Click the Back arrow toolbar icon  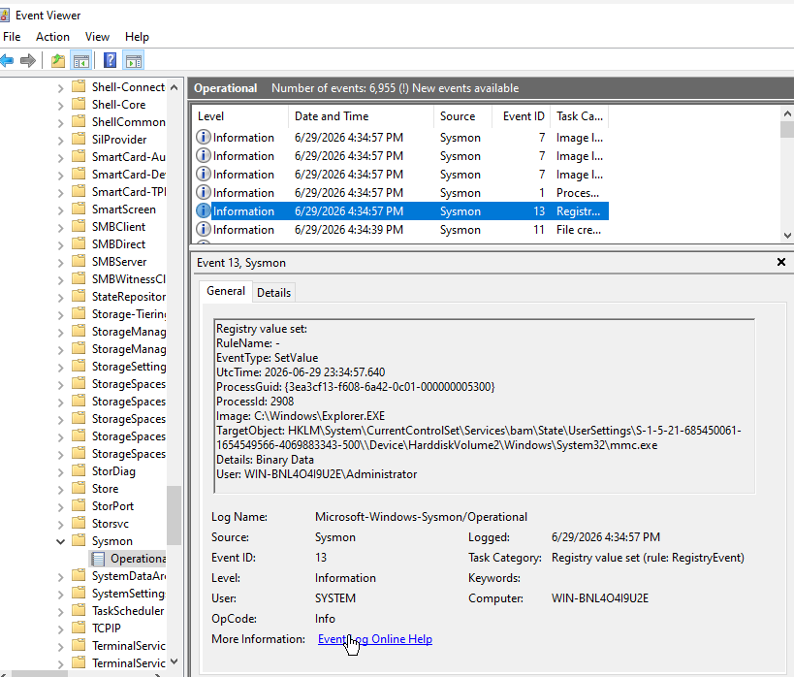(x=7, y=61)
